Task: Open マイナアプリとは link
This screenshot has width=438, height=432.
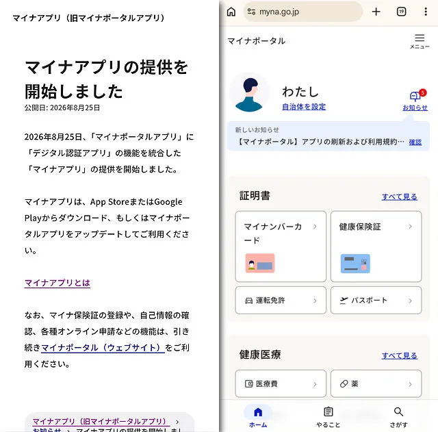Action: (x=57, y=283)
